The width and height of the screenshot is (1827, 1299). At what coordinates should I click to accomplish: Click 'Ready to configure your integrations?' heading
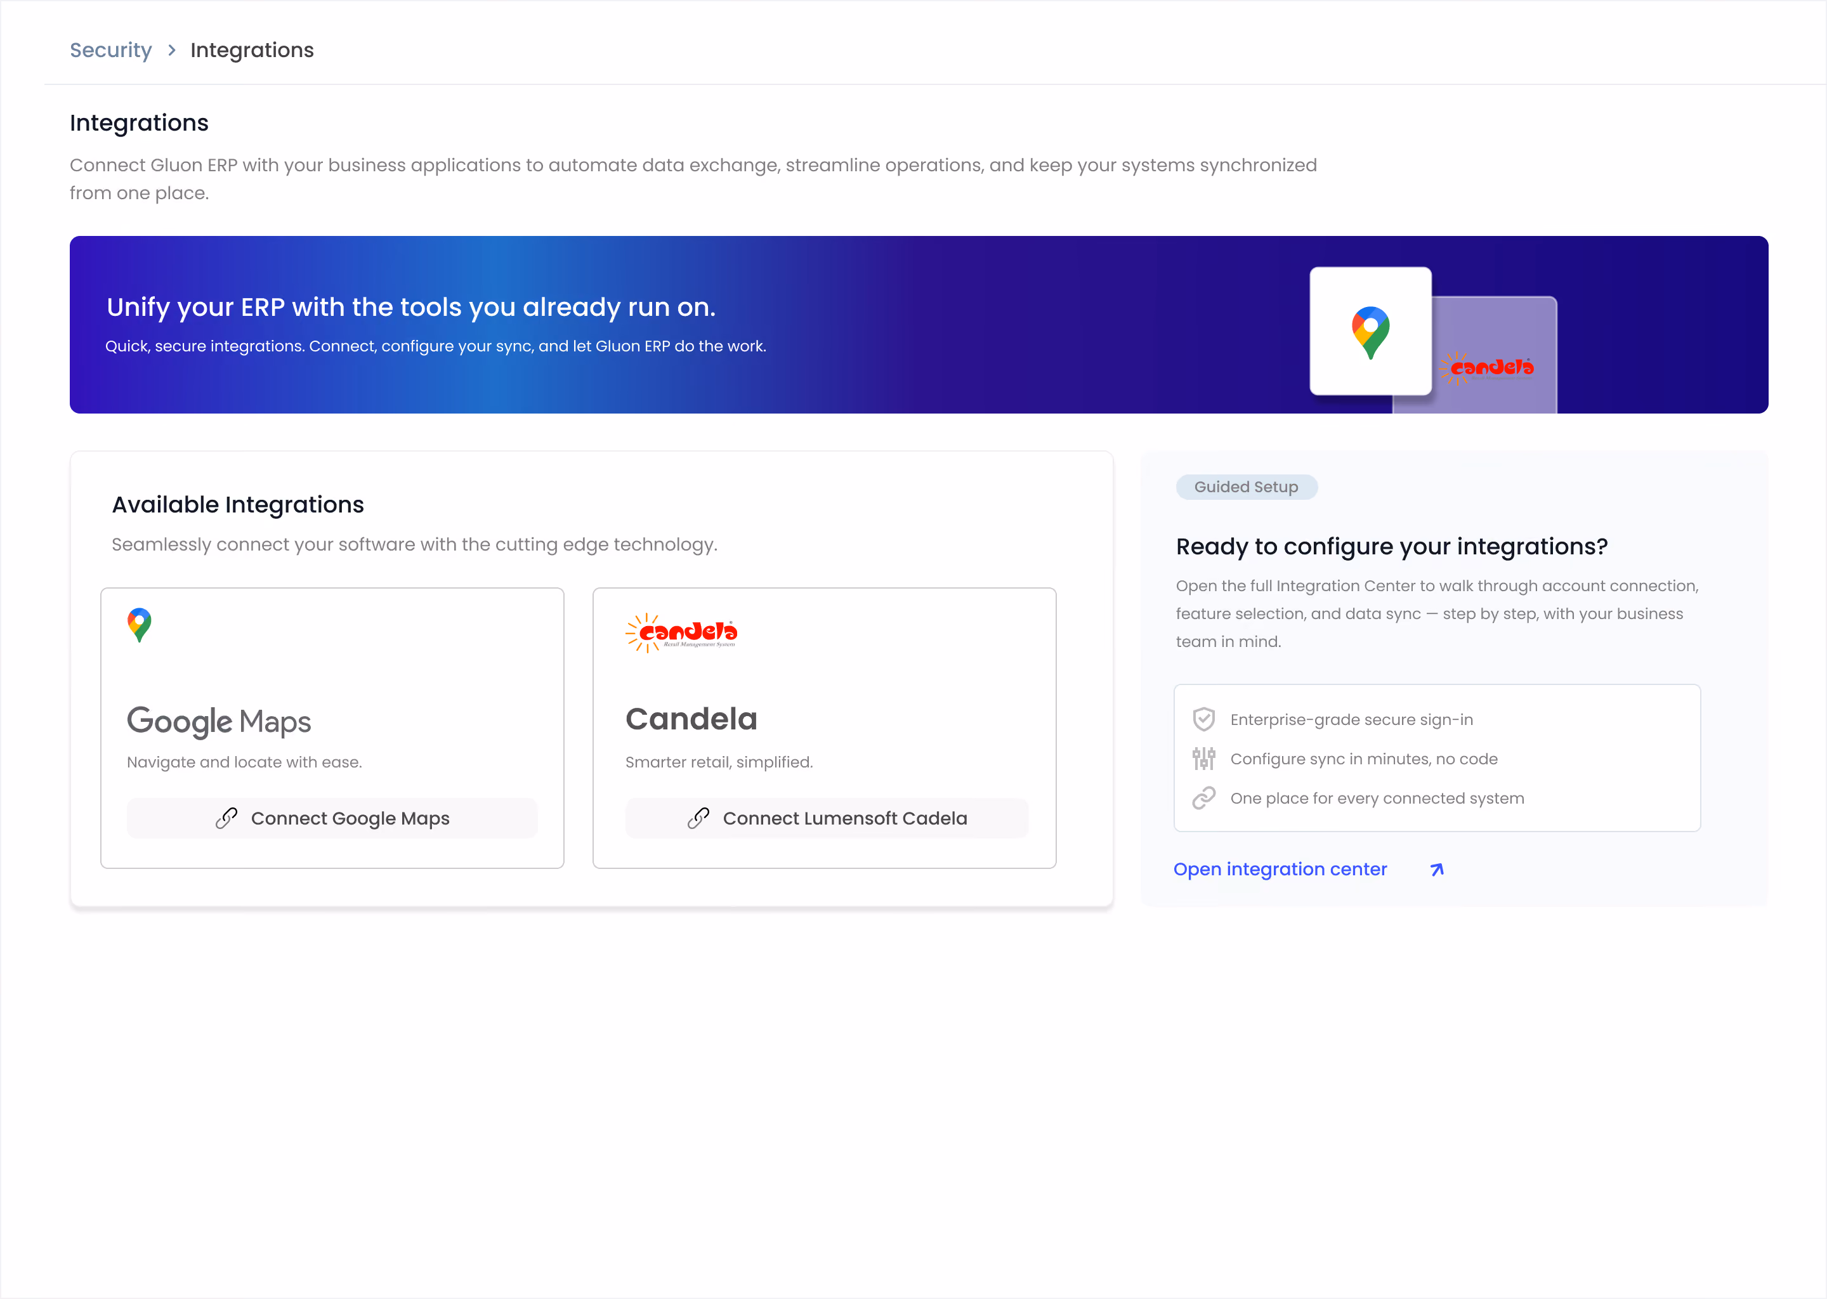coord(1392,546)
